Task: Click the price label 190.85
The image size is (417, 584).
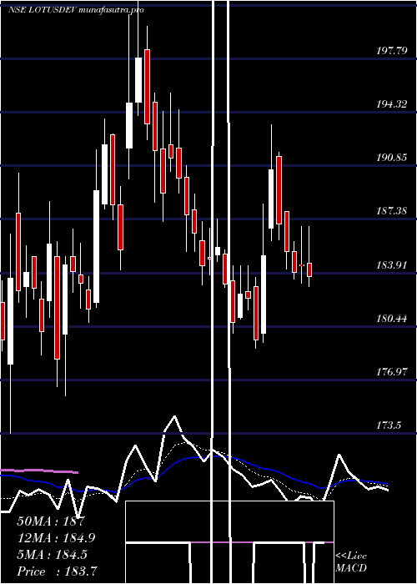Action: tap(391, 158)
